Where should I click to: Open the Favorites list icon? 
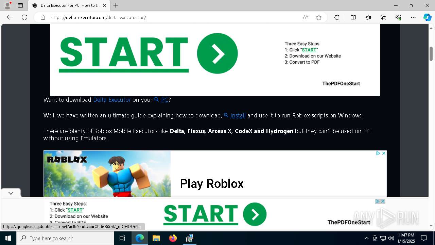click(x=368, y=17)
